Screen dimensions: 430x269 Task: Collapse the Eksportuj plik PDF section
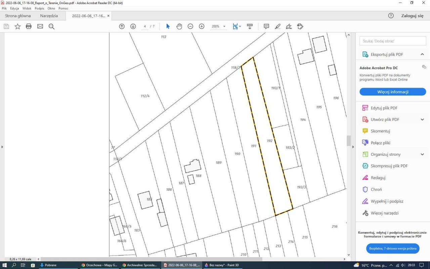click(x=422, y=54)
